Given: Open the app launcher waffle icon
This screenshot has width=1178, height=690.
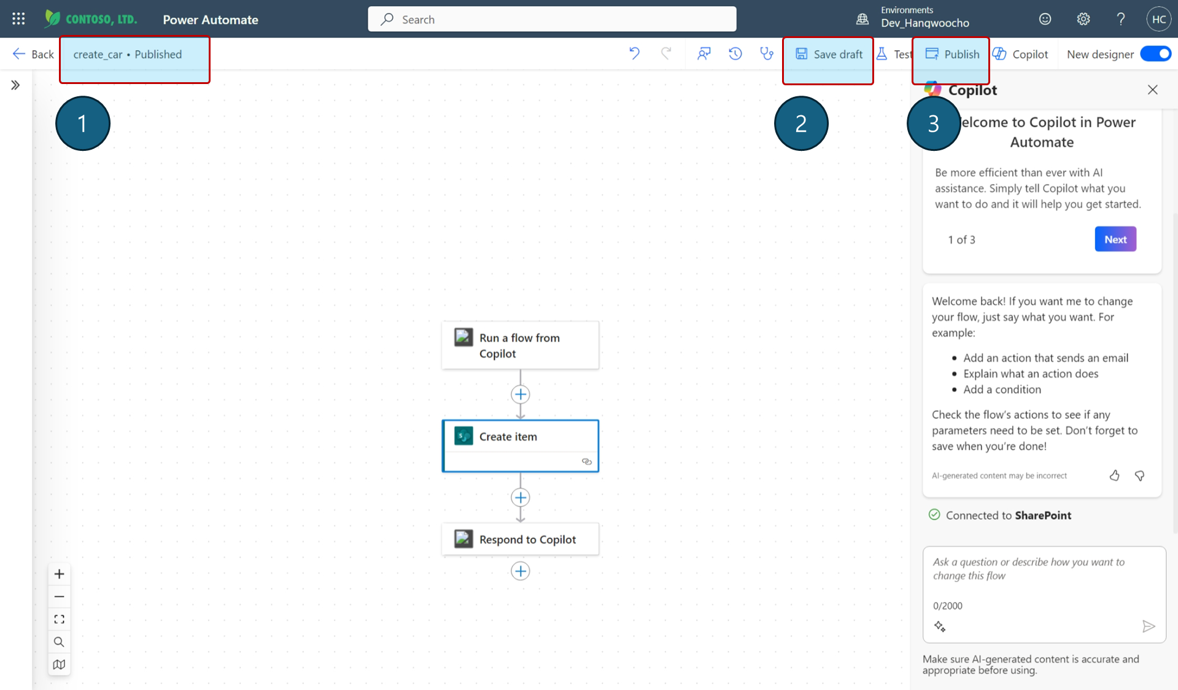Looking at the screenshot, I should point(18,19).
